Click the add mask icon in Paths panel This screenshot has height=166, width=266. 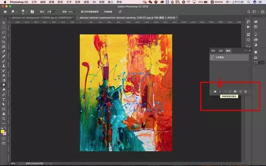coord(235,91)
